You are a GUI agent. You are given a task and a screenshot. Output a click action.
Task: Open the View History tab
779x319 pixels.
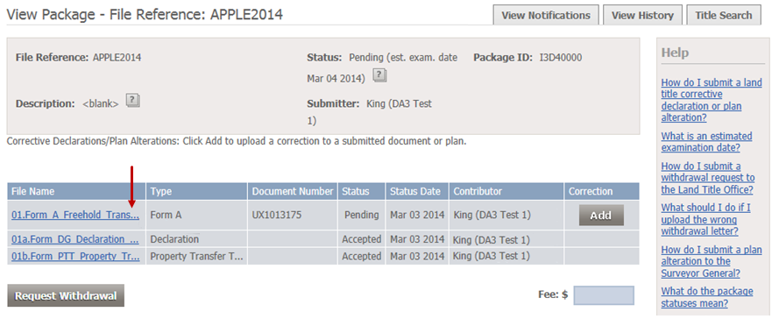[x=642, y=16]
